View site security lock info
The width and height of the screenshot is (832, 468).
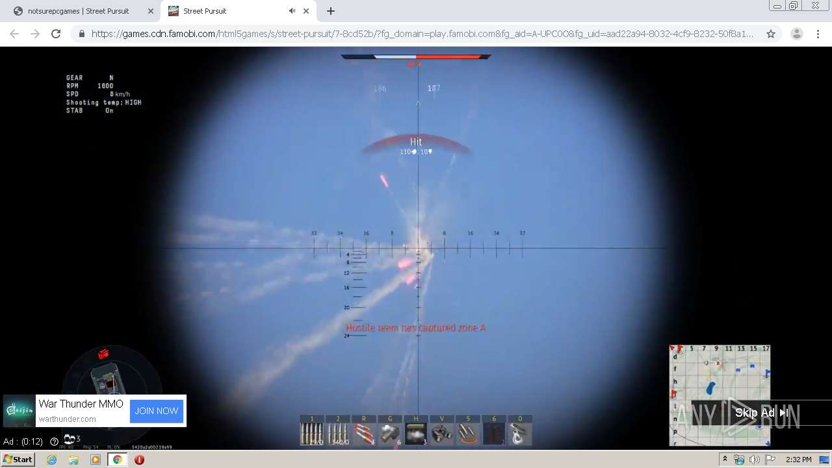click(81, 34)
